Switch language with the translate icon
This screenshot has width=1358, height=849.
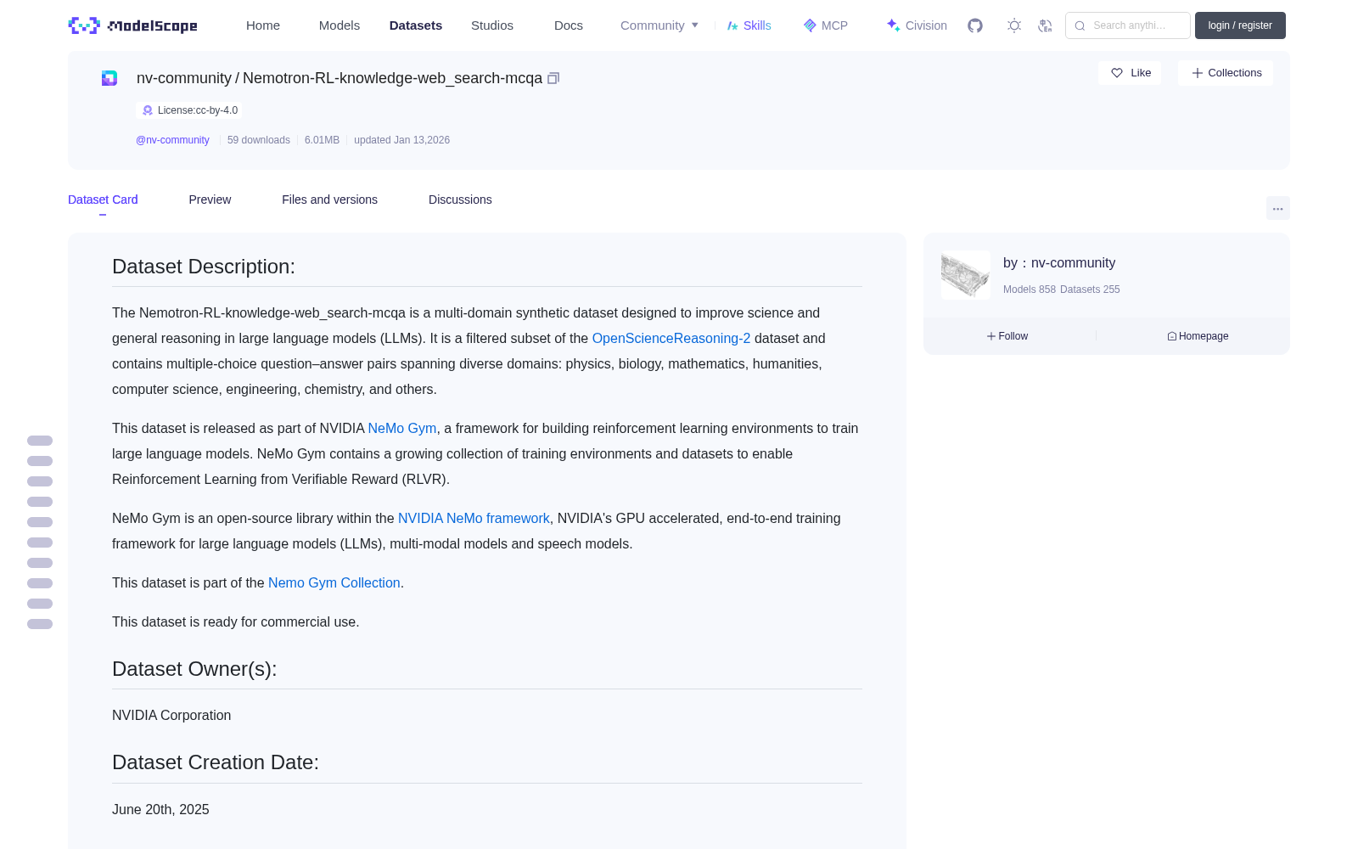[1046, 25]
